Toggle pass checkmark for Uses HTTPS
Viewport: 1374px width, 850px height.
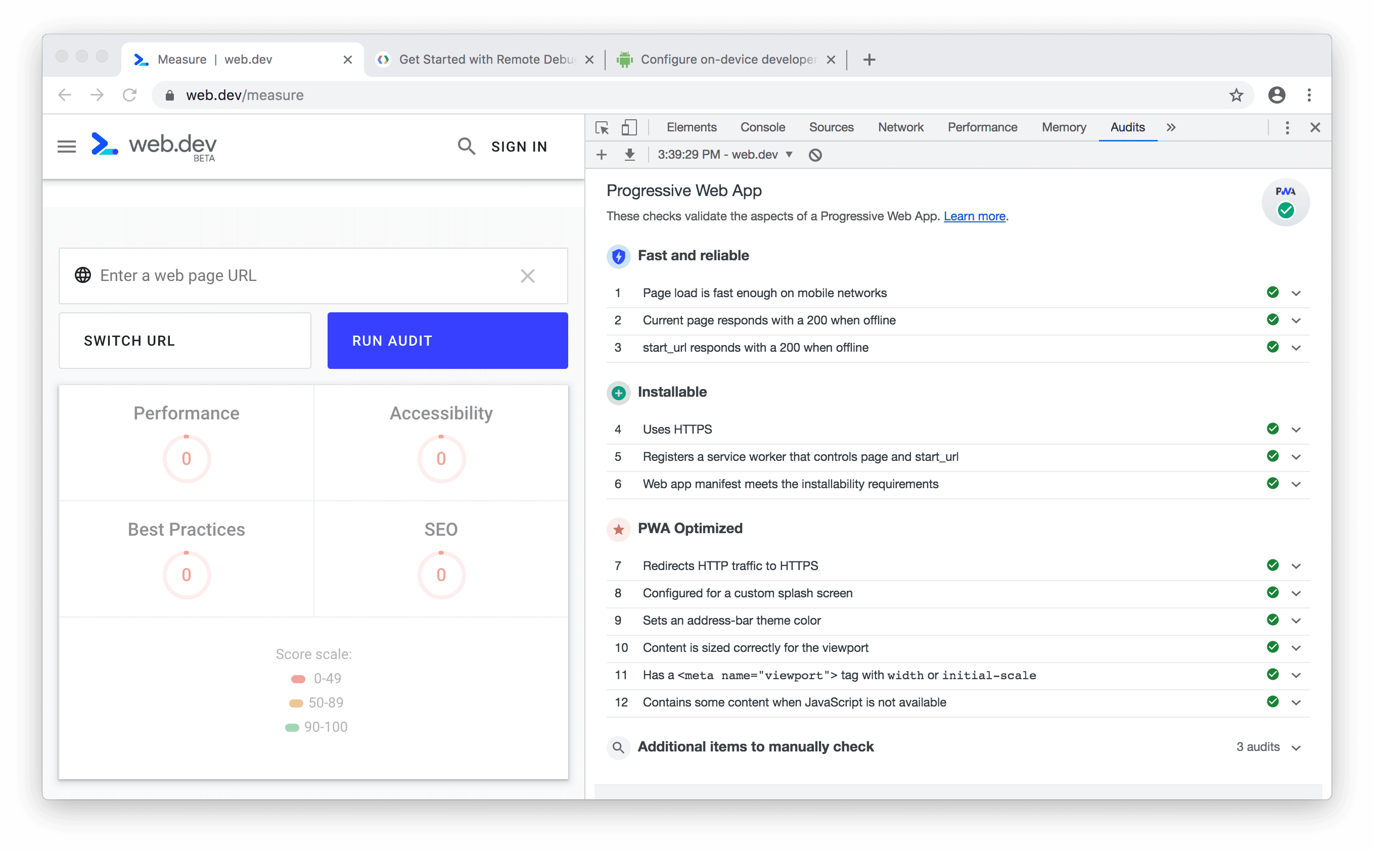[1272, 429]
